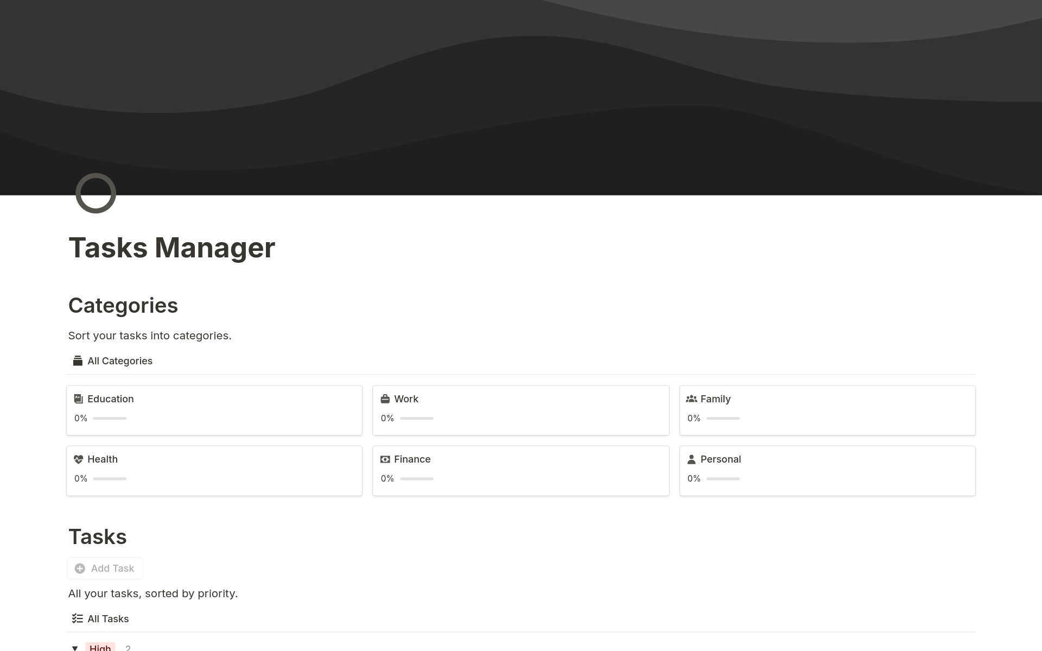Click the Work progress bar

coord(416,419)
